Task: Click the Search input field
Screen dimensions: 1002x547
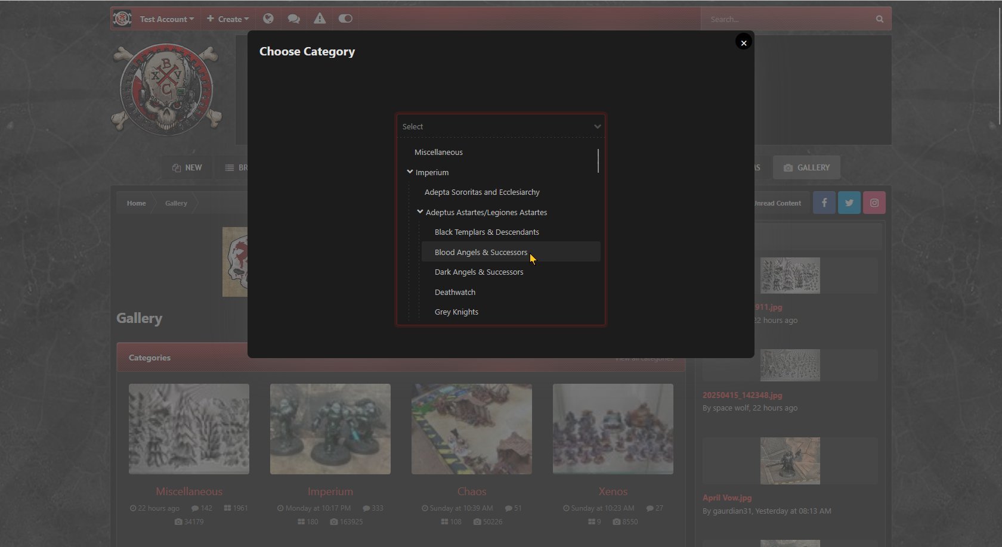Action: 787,19
